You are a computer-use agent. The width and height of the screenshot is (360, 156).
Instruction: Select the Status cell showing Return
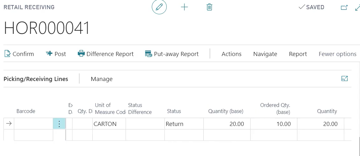tap(184, 124)
